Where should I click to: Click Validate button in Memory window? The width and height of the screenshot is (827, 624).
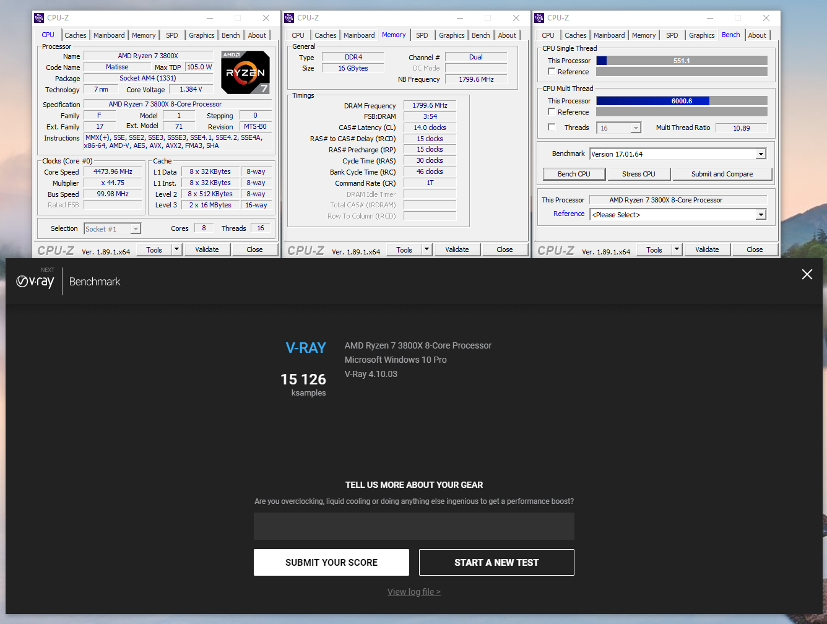point(457,249)
